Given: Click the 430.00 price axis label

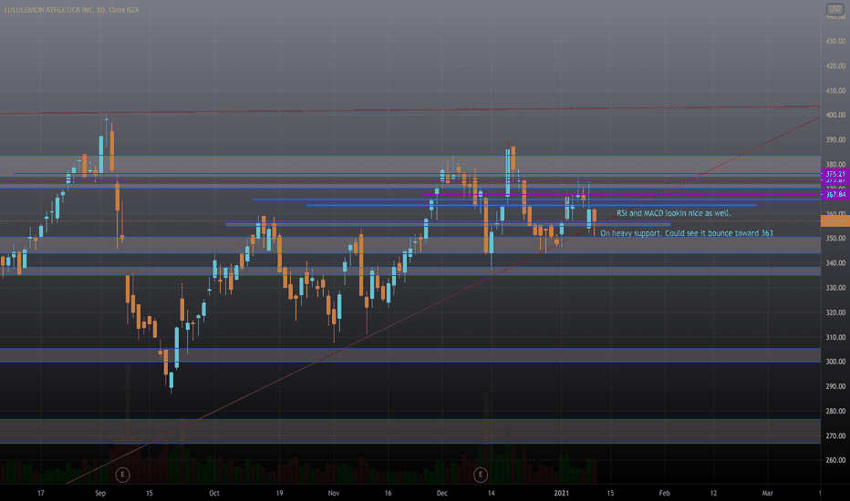Looking at the screenshot, I should point(835,41).
